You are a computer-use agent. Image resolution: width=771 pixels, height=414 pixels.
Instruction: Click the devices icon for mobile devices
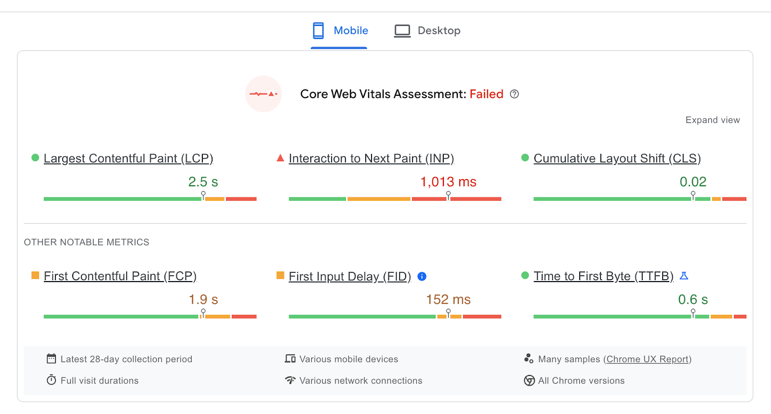[290, 359]
